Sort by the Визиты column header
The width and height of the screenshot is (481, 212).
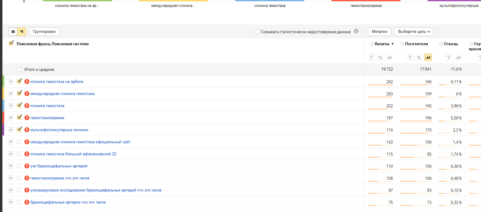382,44
